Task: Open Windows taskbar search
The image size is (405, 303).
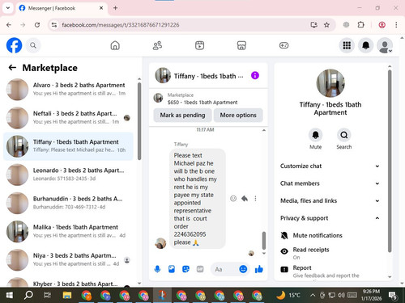Action: [28, 296]
